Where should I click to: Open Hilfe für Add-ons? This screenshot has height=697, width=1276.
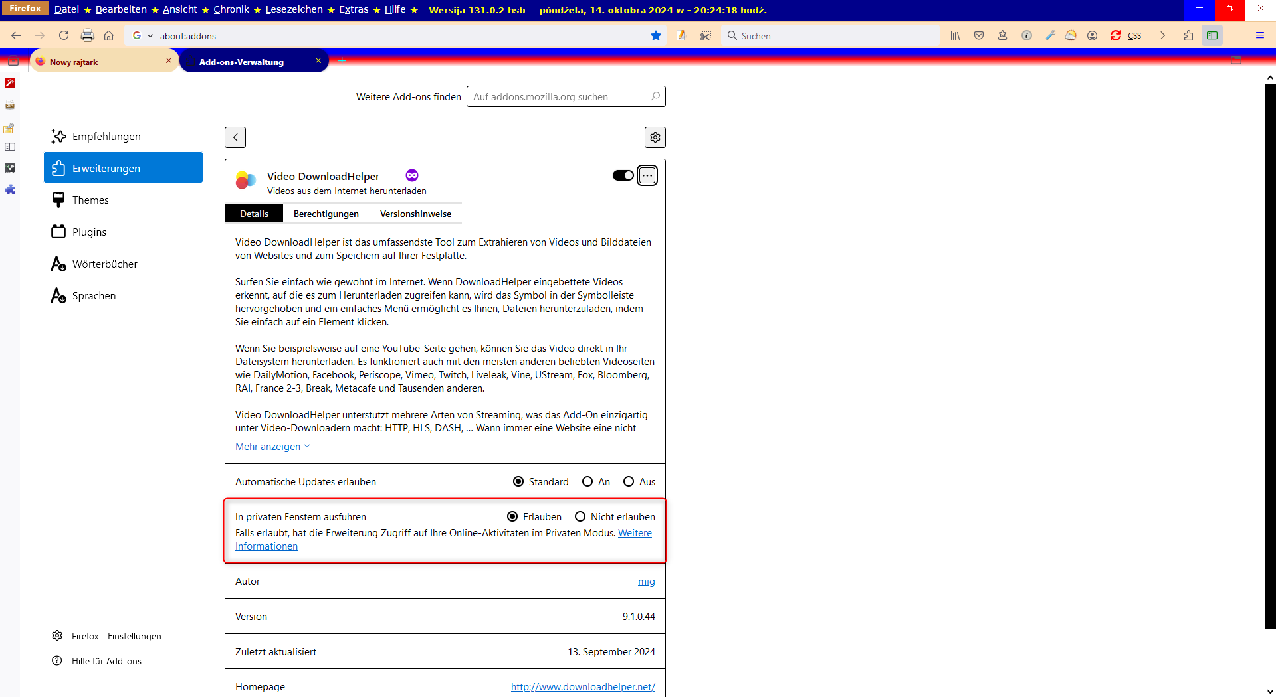pos(96,661)
